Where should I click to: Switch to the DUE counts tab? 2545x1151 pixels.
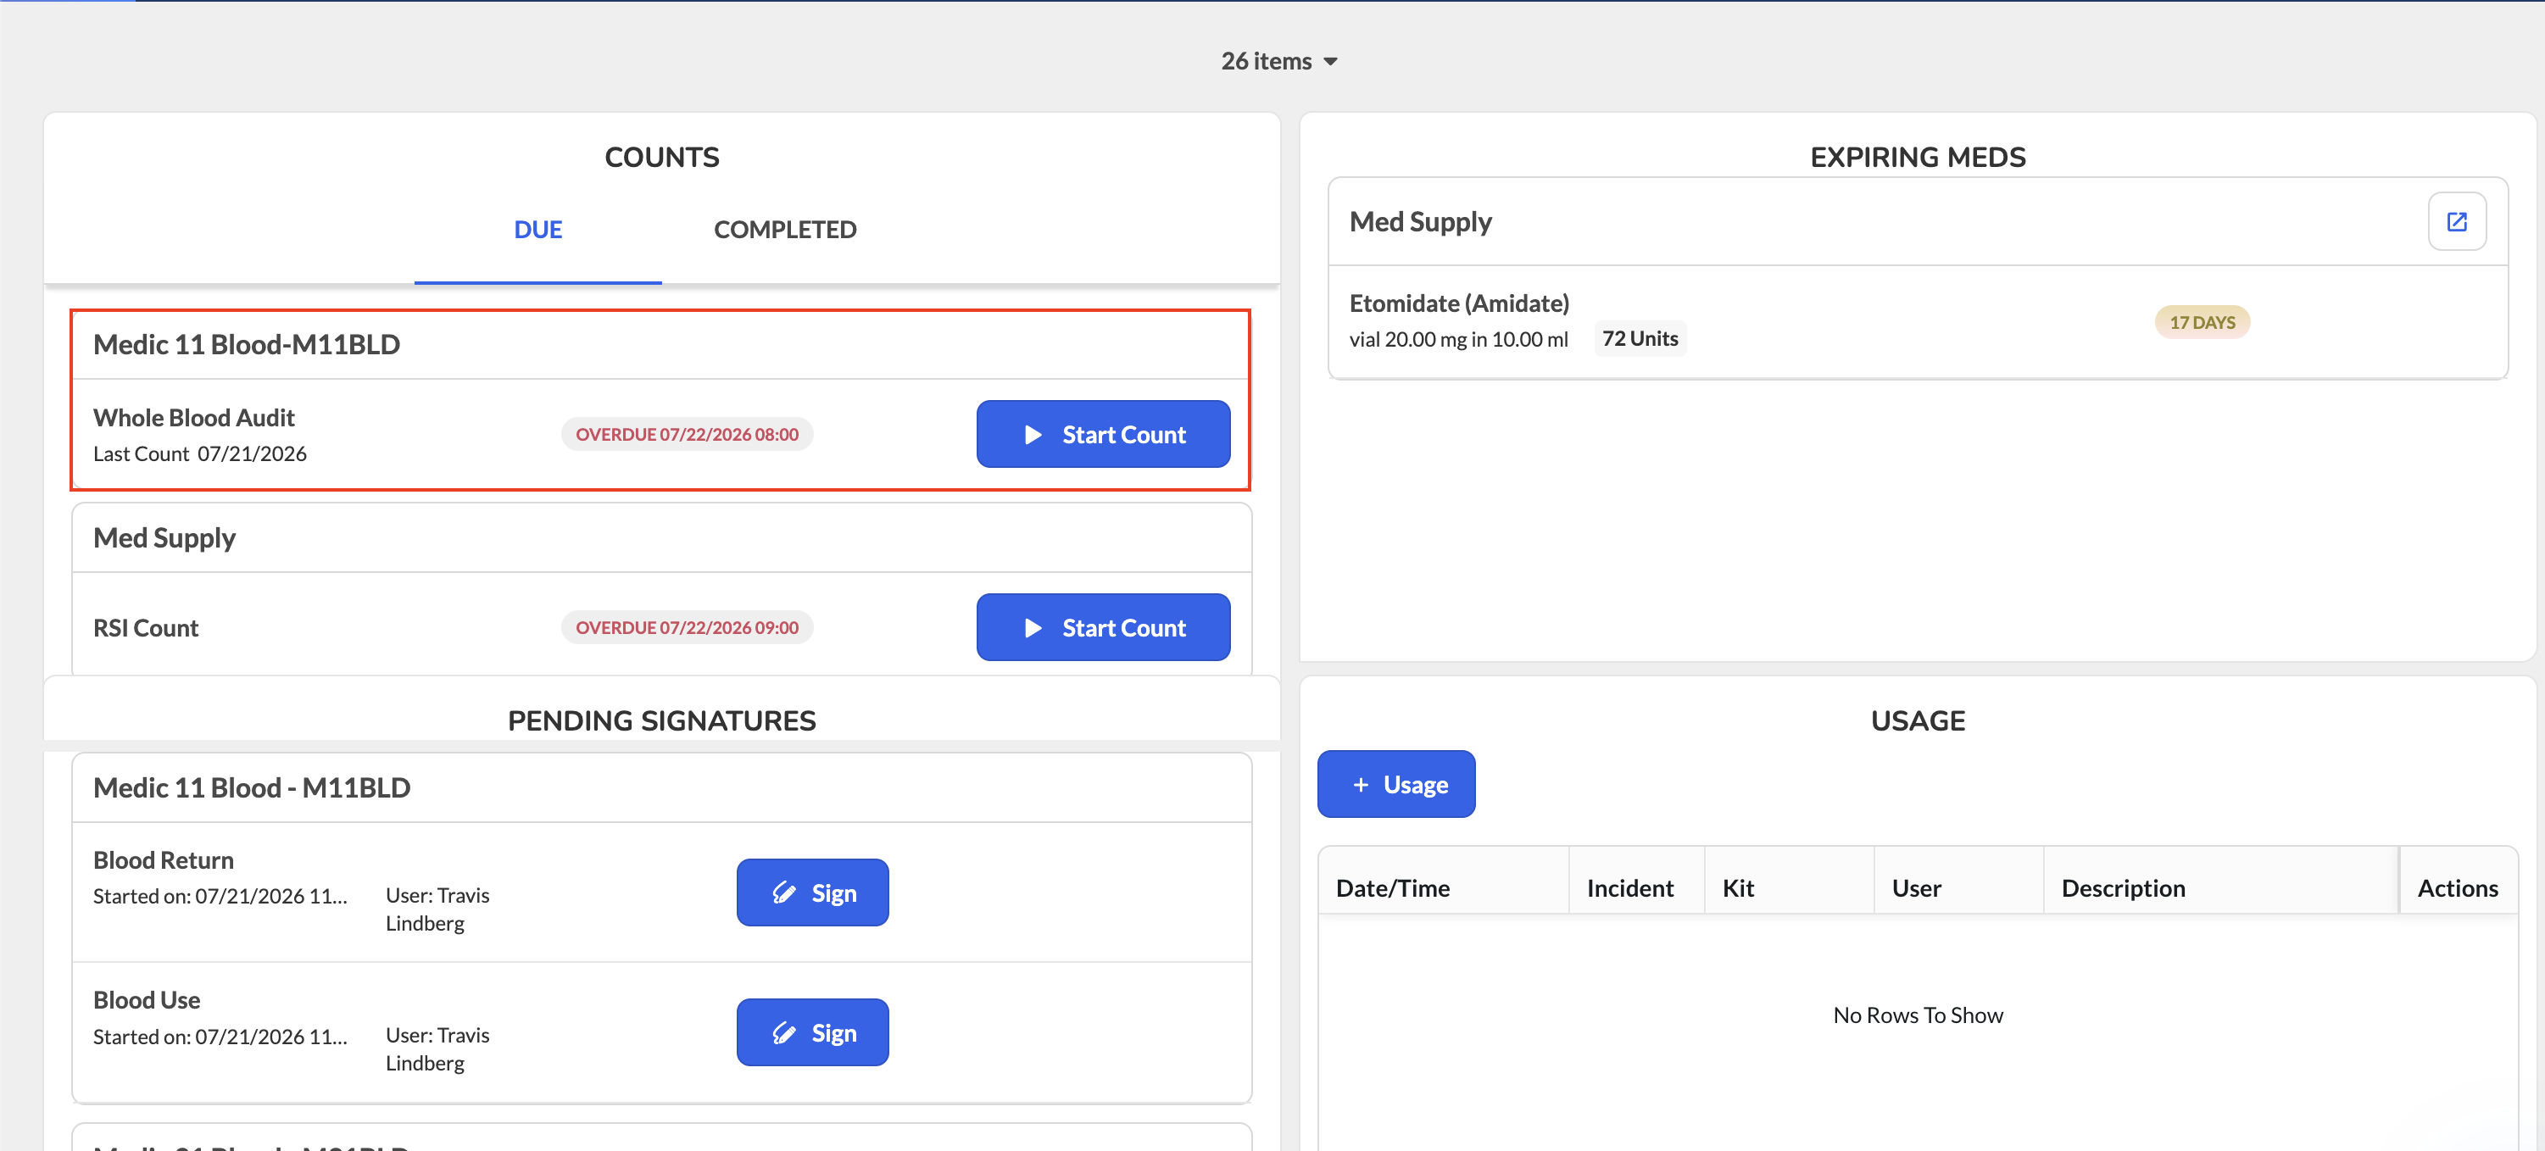click(537, 229)
